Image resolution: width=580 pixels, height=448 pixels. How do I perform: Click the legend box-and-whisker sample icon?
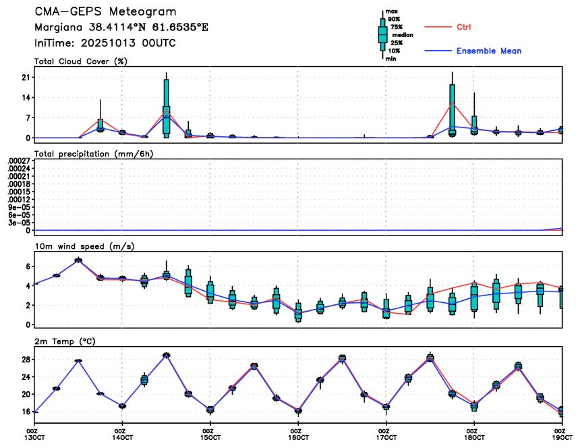pos(383,34)
